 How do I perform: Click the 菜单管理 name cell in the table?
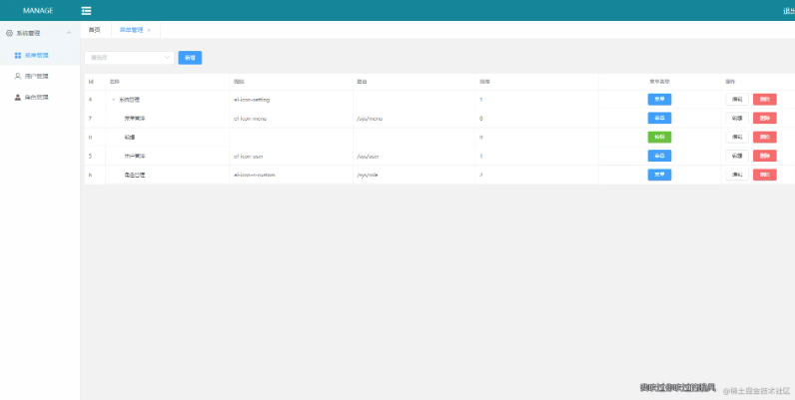(135, 119)
